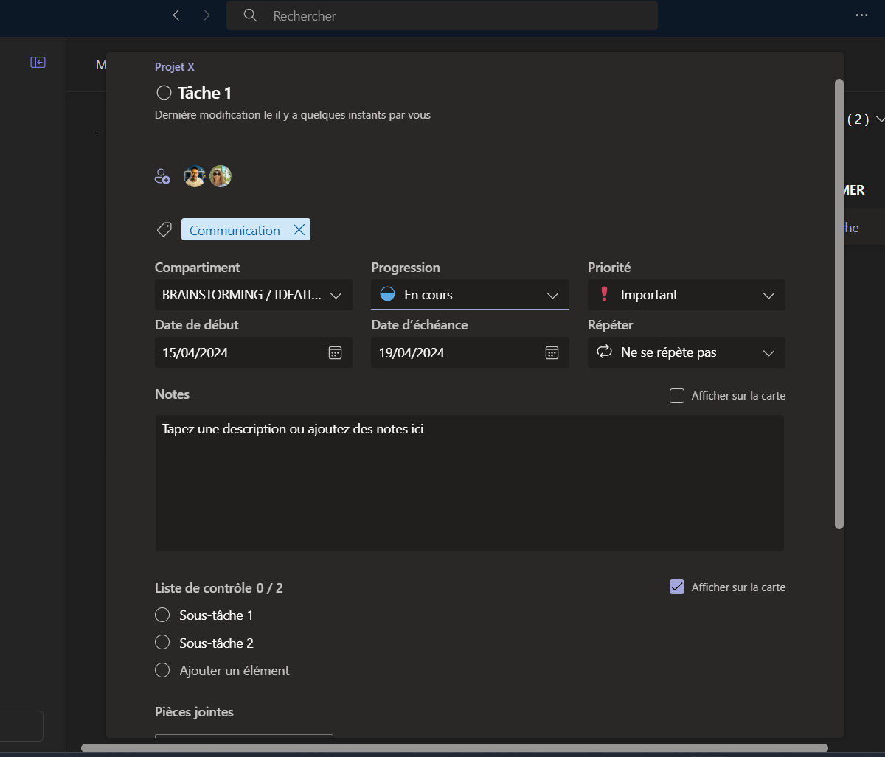Click the Projet X plan link
This screenshot has height=757, width=885.
175,66
